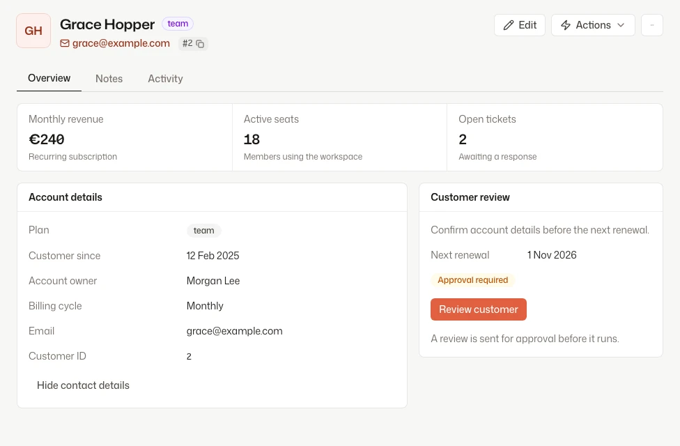The image size is (680, 446).
Task: Open the grace@example.com header email link
Action: point(121,43)
